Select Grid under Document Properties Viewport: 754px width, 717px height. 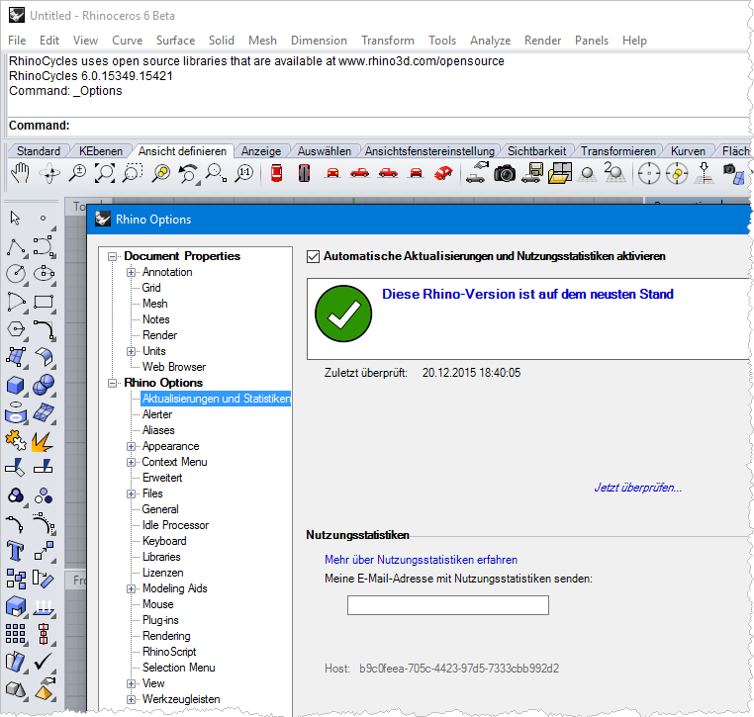[x=151, y=289]
